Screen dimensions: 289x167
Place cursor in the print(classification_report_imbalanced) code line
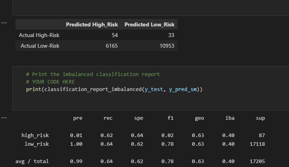click(114, 89)
